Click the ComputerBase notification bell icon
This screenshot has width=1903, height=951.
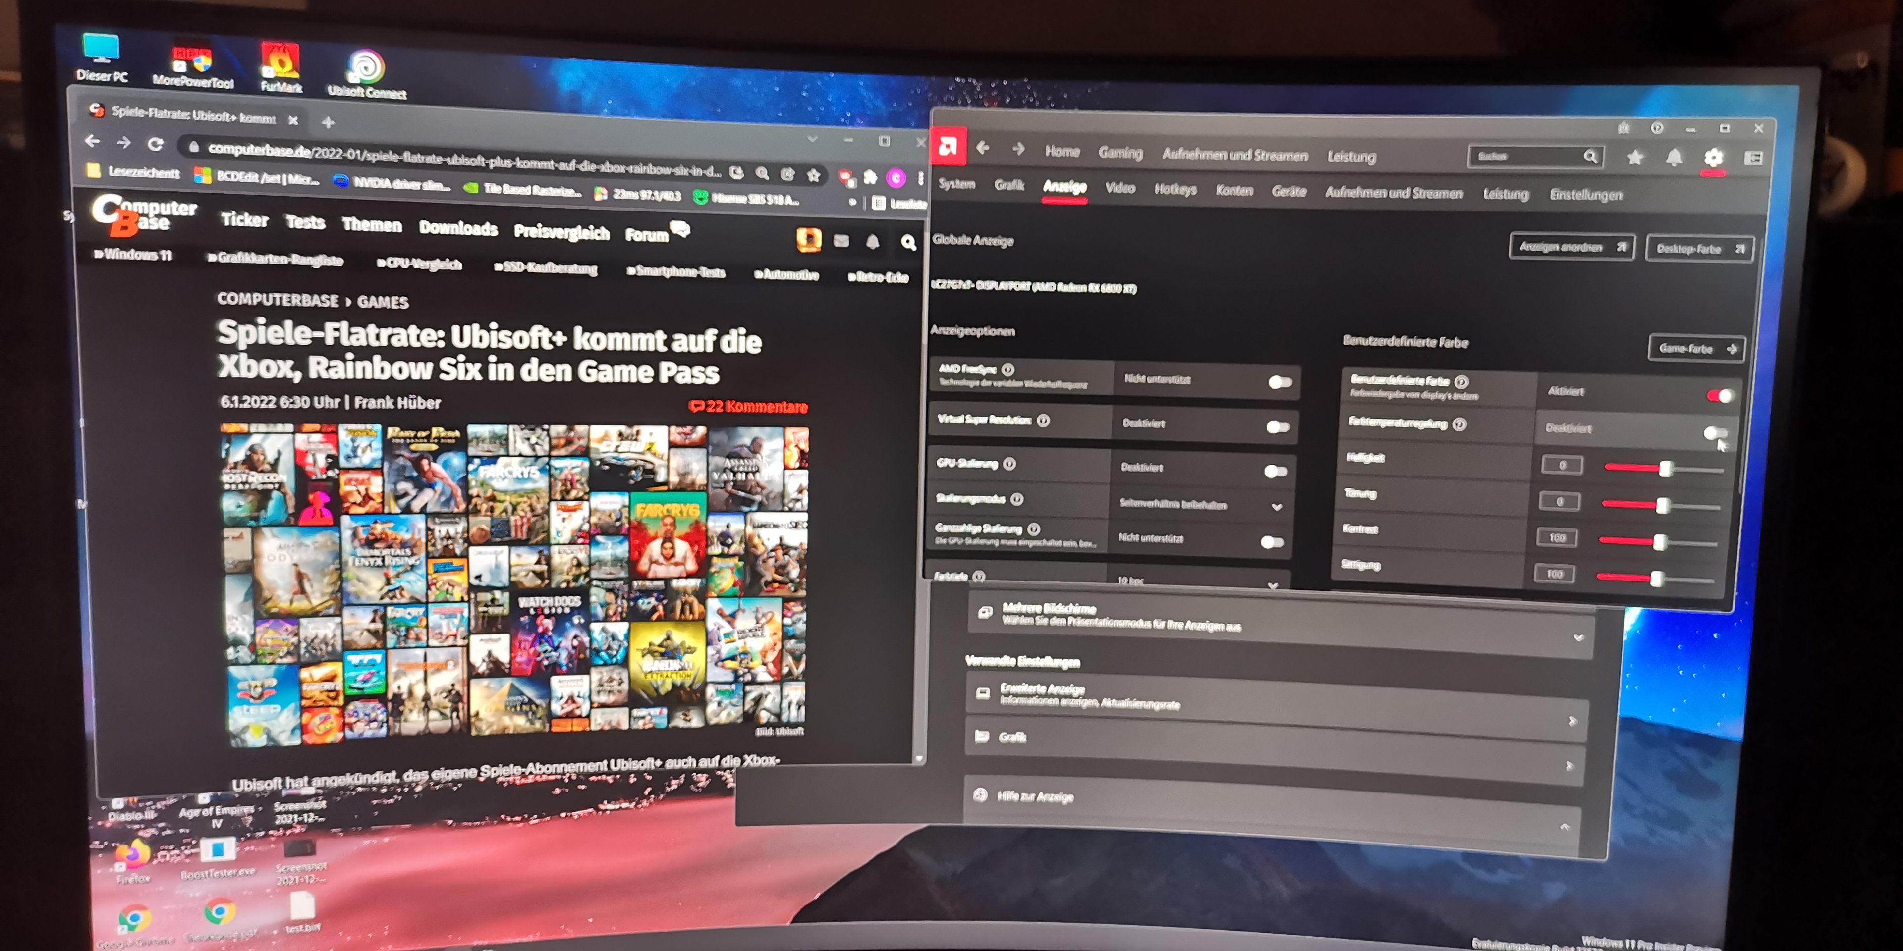click(872, 242)
